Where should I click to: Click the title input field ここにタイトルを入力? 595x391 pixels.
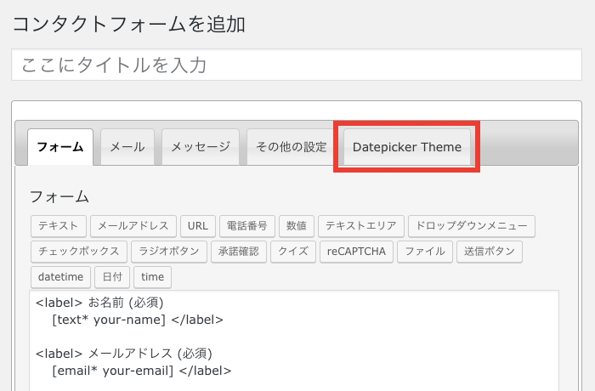[297, 65]
